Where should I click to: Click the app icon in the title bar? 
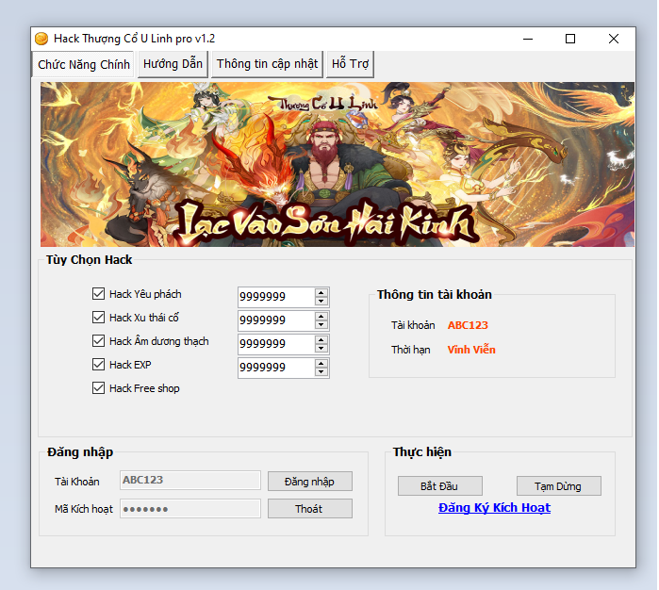[x=41, y=39]
